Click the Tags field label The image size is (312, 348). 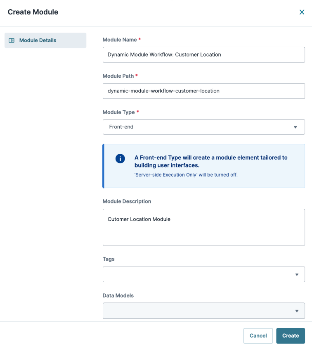coord(109,259)
